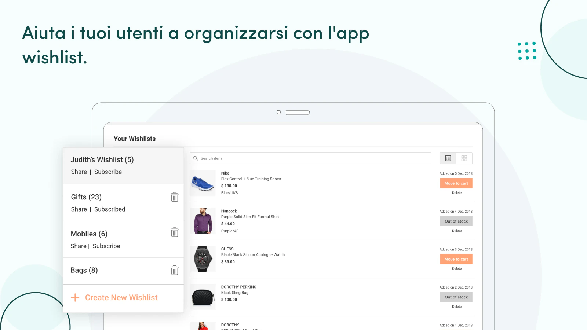Image resolution: width=587 pixels, height=330 pixels.
Task: Switch to grid view layout
Action: click(x=464, y=158)
